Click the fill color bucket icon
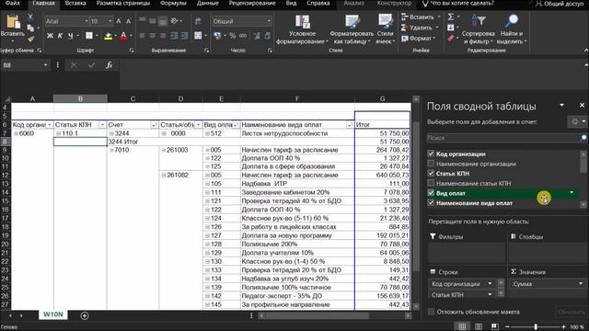589x331 pixels. [109, 36]
